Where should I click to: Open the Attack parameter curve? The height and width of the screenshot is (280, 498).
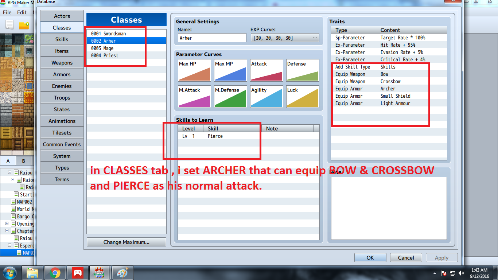coord(266,70)
